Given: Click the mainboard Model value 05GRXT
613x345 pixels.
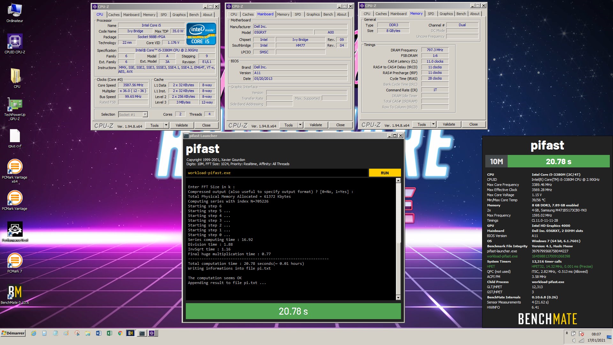Looking at the screenshot, I should point(283,32).
